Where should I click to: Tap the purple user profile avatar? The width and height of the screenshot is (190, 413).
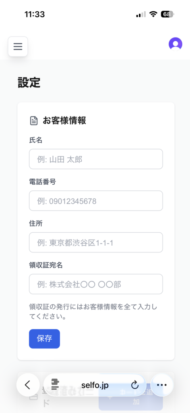[x=175, y=44]
